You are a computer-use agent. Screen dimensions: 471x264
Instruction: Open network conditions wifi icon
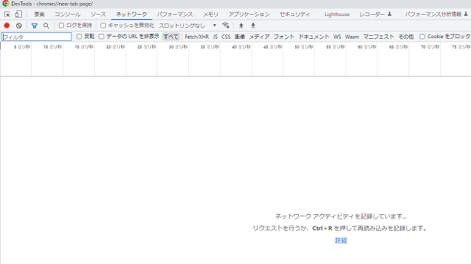pos(226,26)
